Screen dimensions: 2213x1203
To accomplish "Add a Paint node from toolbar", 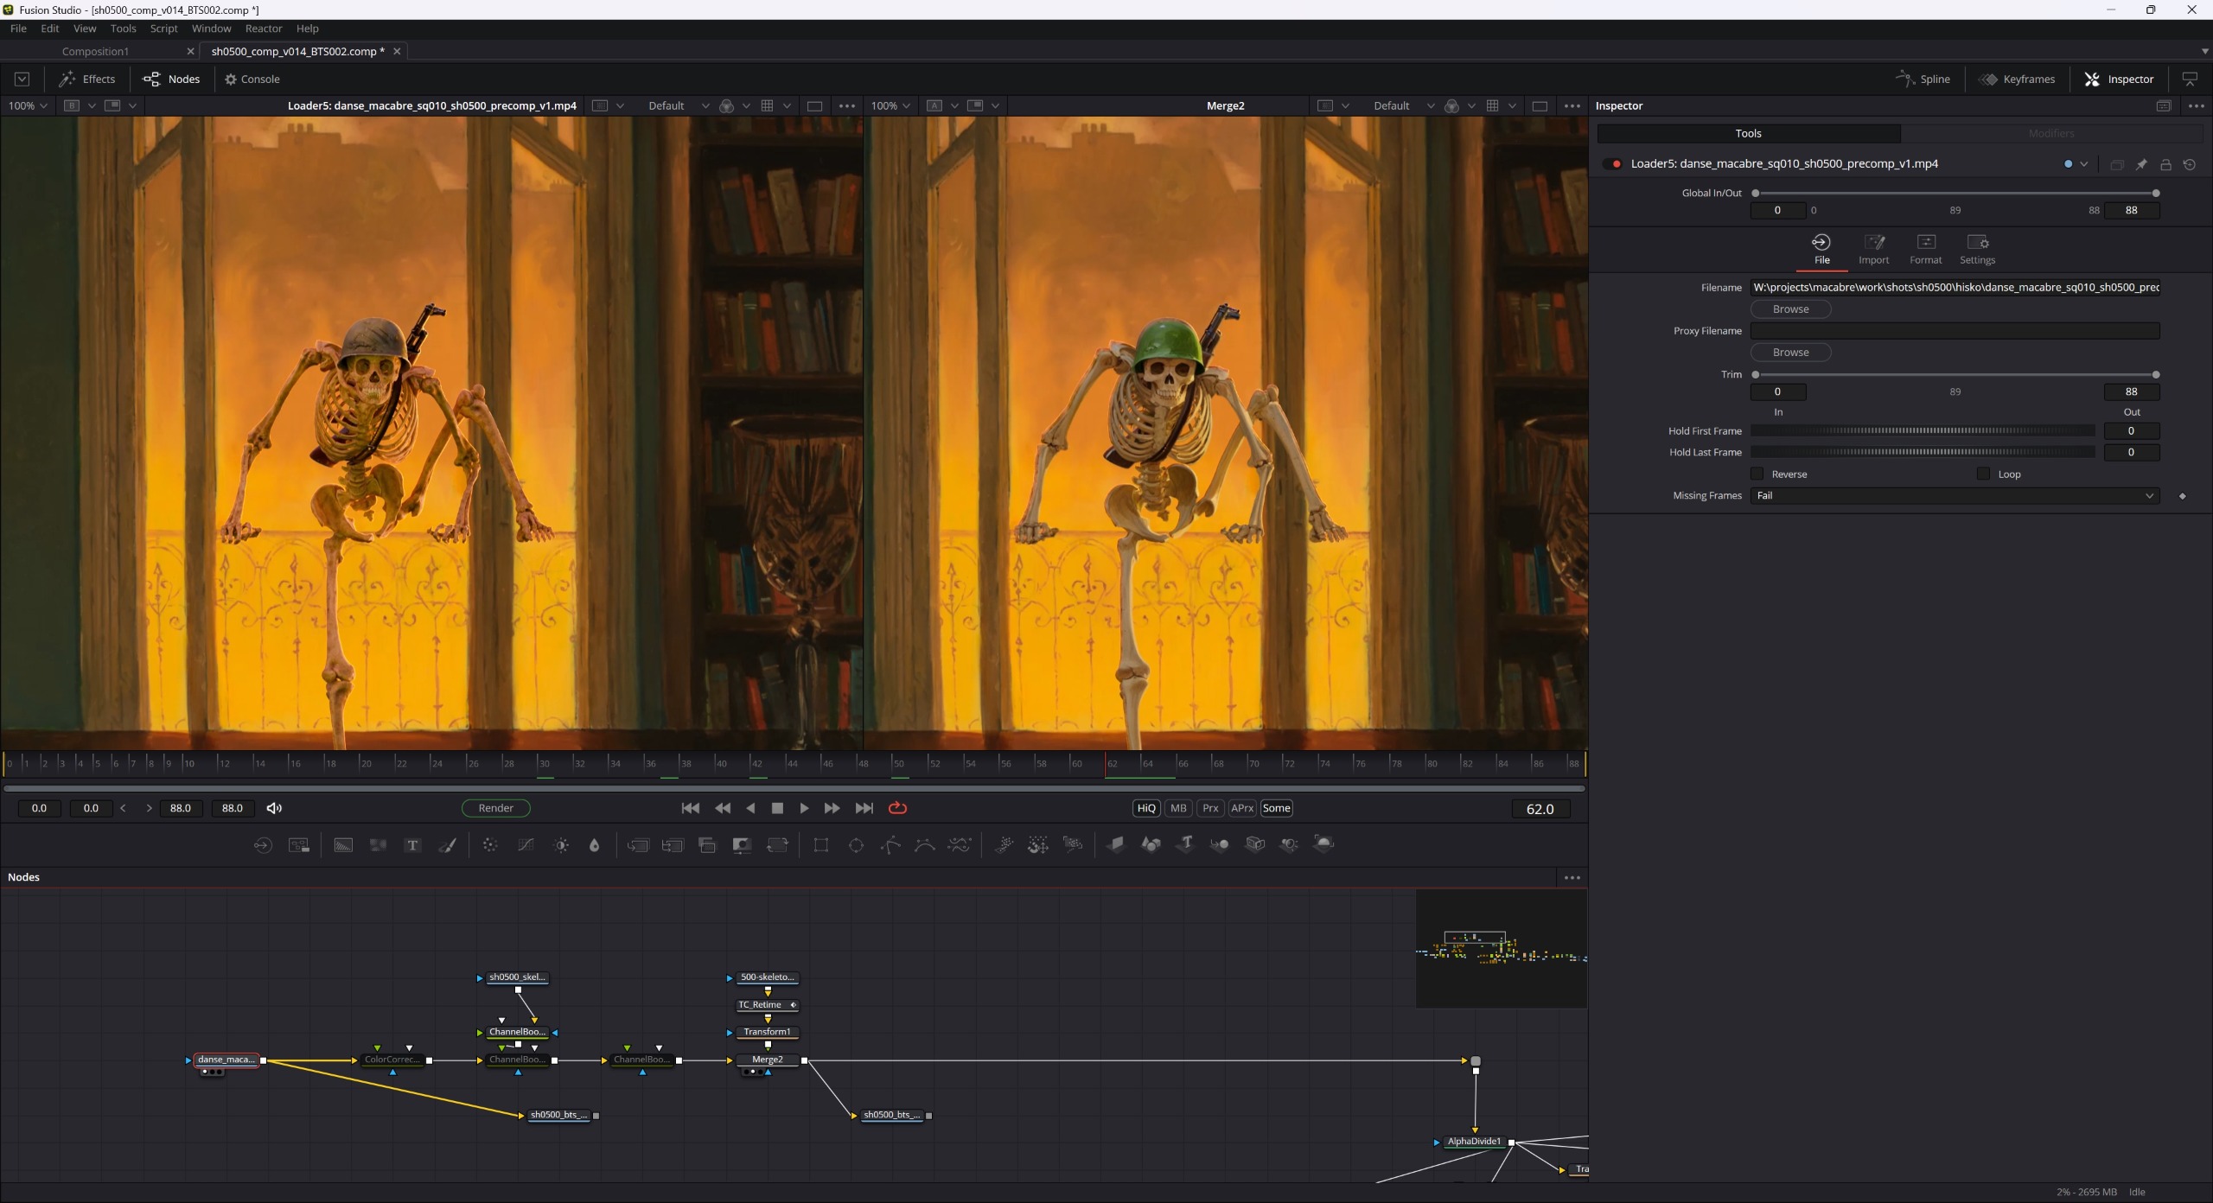I will 448,845.
